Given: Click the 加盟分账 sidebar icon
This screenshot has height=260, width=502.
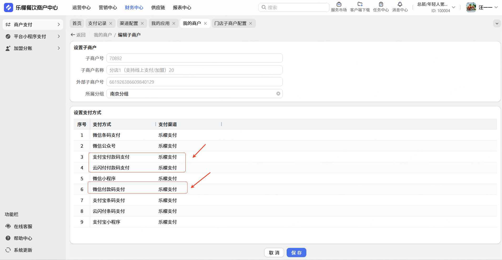Looking at the screenshot, I should 8,48.
